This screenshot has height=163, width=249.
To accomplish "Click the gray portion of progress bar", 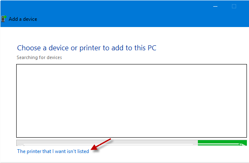I will coord(107,143).
